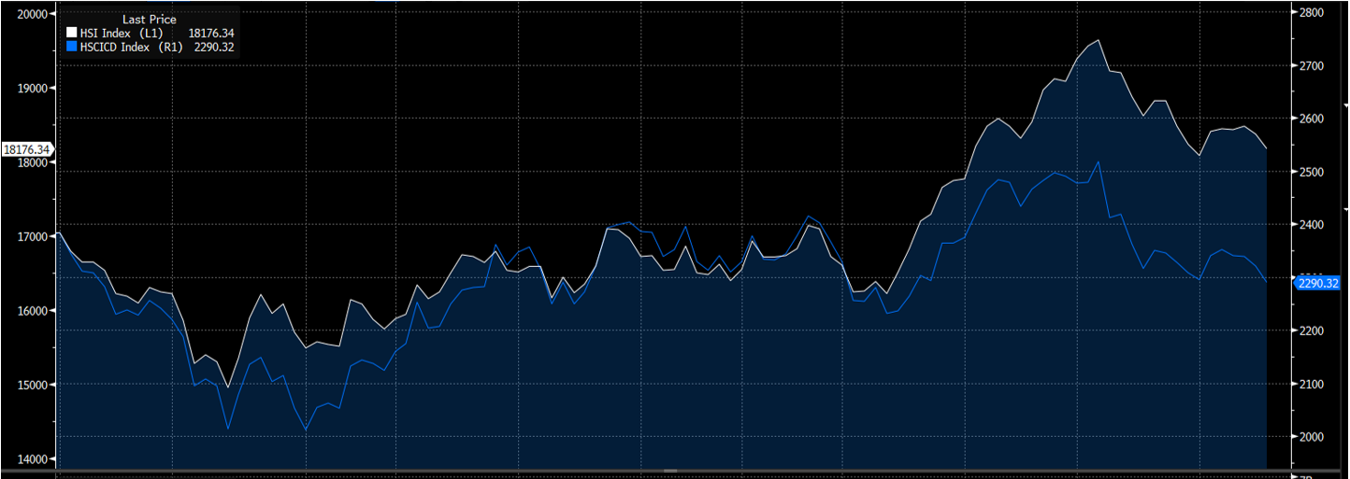Click the 2290.32 value in the legend

pyautogui.click(x=216, y=45)
